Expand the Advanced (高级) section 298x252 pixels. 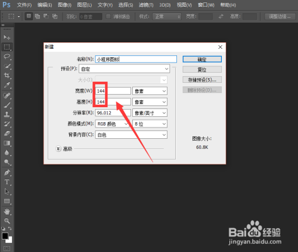coord(58,149)
